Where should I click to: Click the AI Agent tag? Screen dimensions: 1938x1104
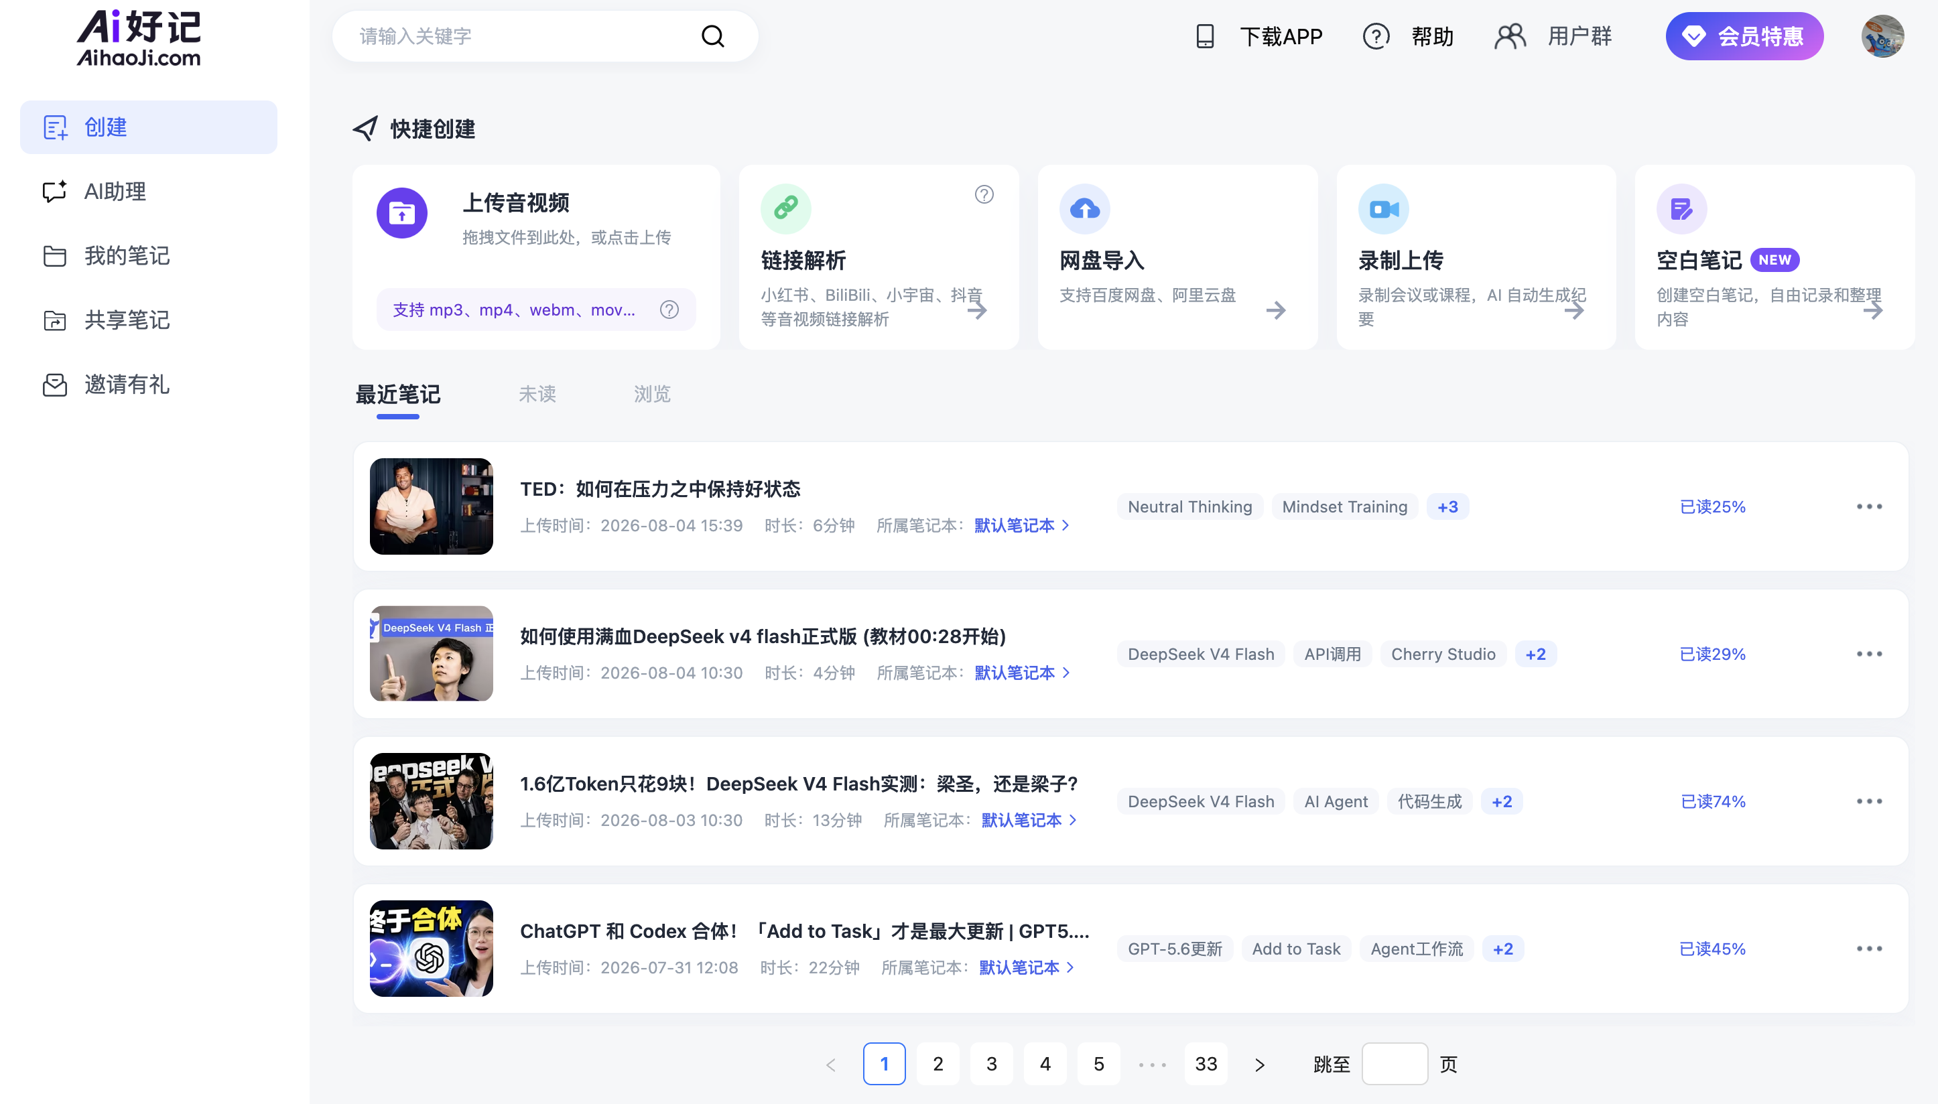pyautogui.click(x=1336, y=801)
